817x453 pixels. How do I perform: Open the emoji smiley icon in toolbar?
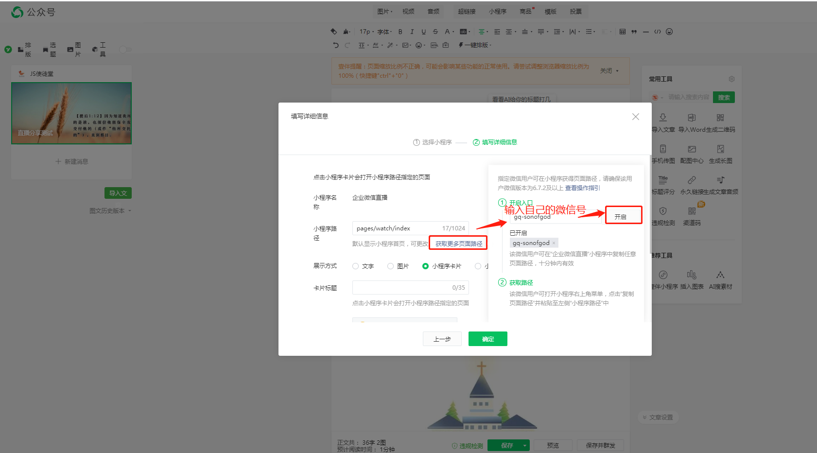point(669,32)
